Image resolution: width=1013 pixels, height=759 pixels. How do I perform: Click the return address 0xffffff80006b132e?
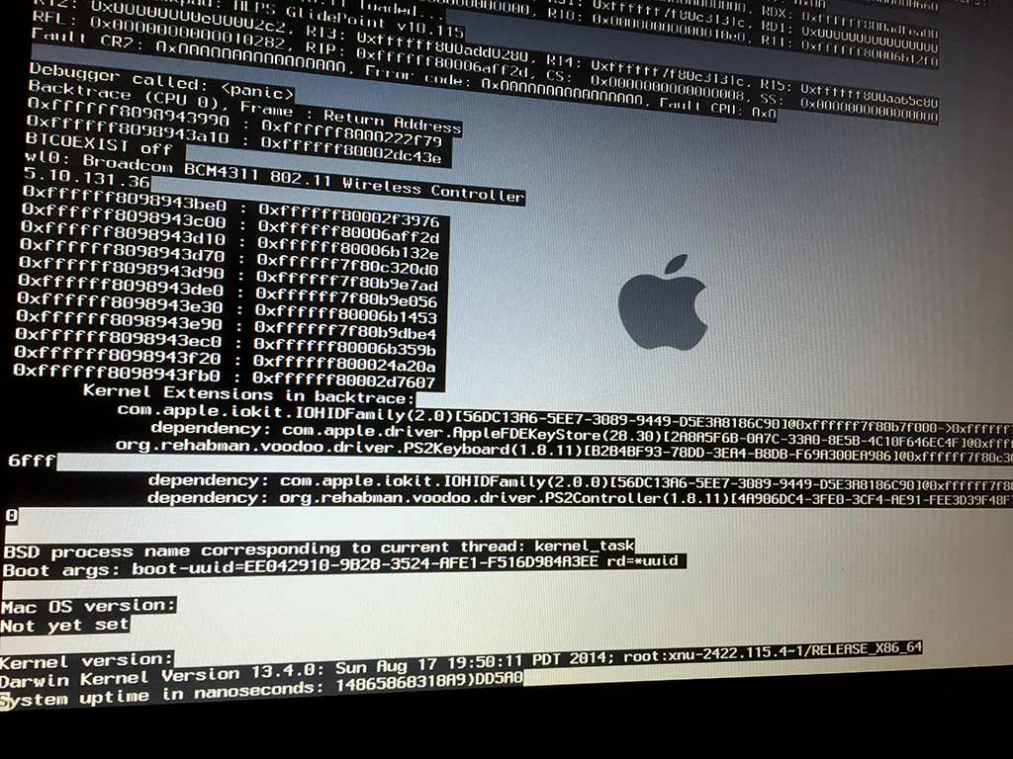347,248
